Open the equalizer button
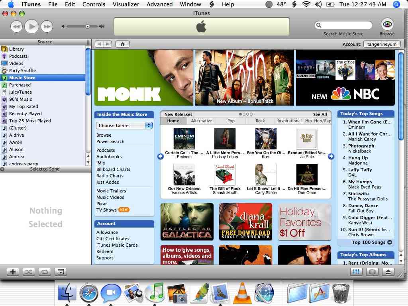Viewport: 408px width, 306px height. point(356,272)
